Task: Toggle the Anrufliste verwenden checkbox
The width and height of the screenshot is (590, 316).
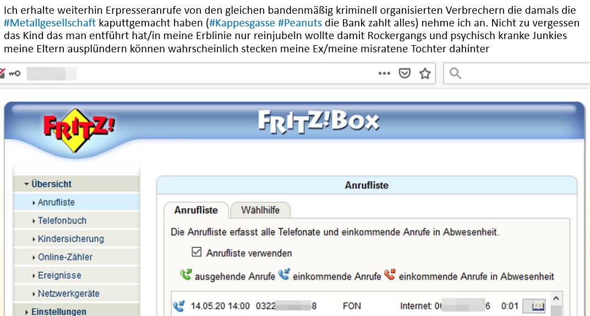Action: tap(196, 252)
